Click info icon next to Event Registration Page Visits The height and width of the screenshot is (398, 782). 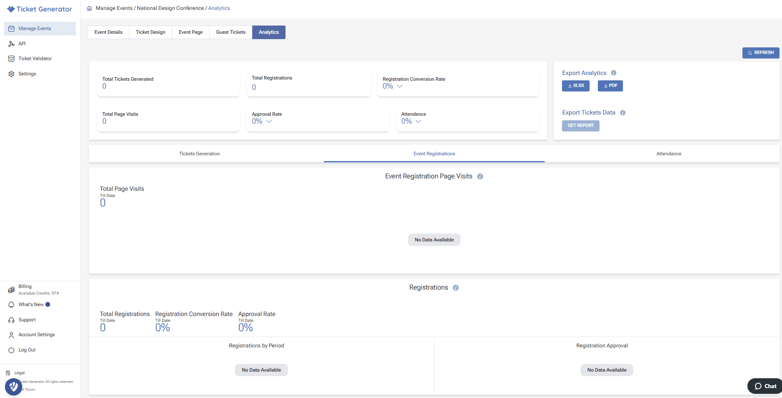[480, 177]
